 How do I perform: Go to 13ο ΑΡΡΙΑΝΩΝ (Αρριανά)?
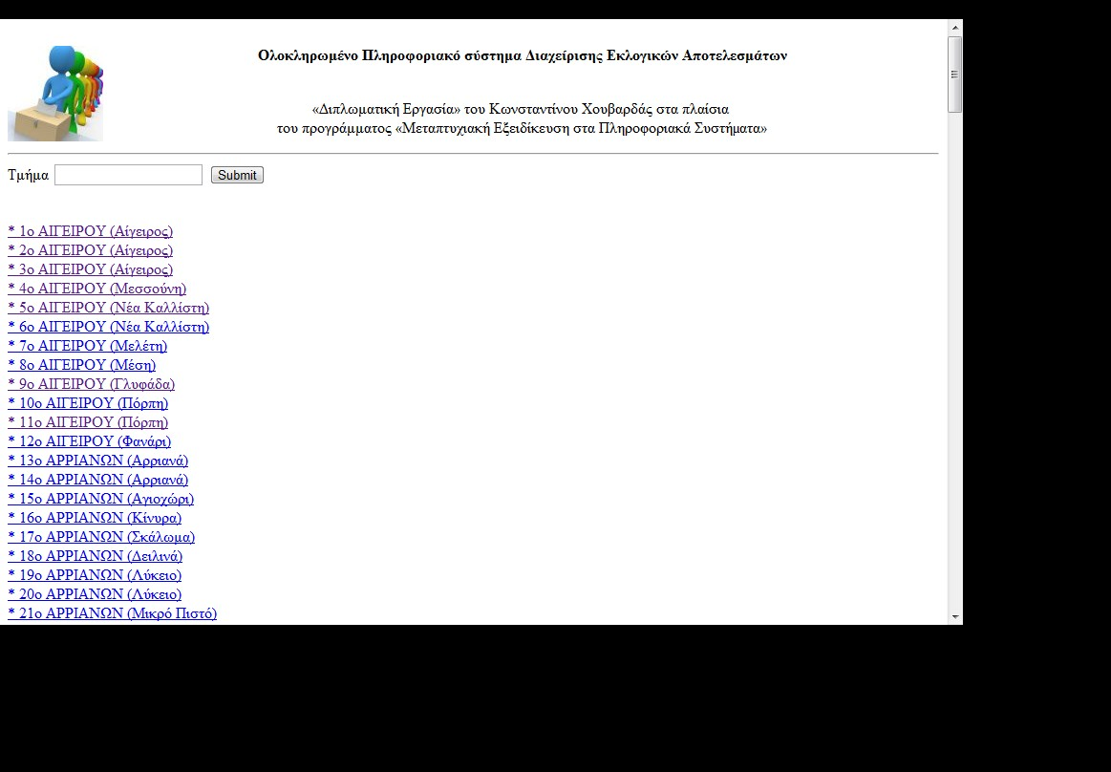pyautogui.click(x=97, y=461)
